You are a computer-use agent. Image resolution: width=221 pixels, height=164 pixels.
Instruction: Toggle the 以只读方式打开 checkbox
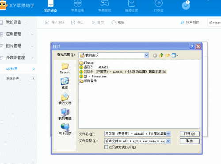coord(106,147)
